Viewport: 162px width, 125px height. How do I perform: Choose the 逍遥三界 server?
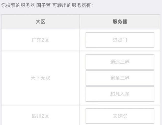click(120, 62)
